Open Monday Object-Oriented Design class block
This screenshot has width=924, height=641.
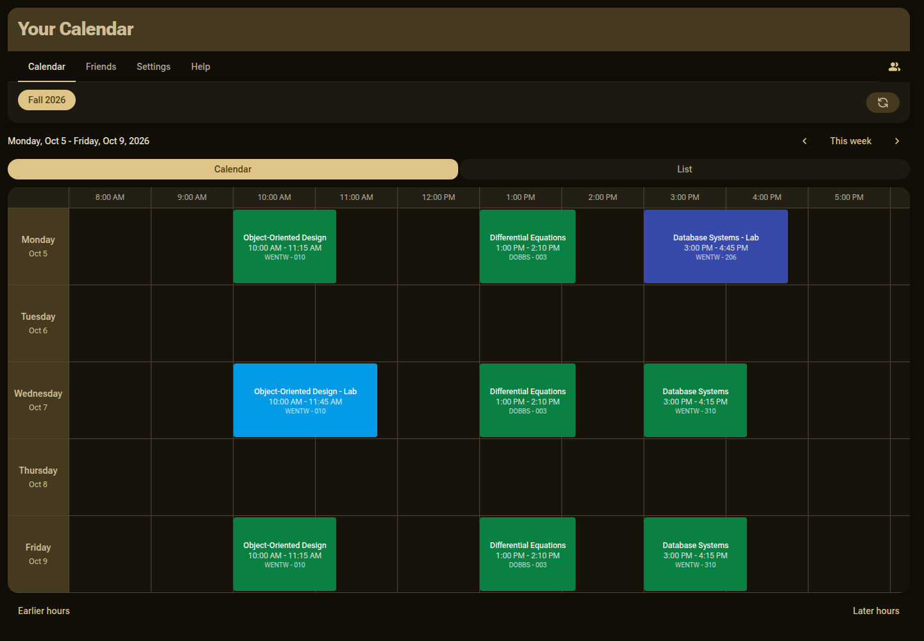[x=285, y=247]
